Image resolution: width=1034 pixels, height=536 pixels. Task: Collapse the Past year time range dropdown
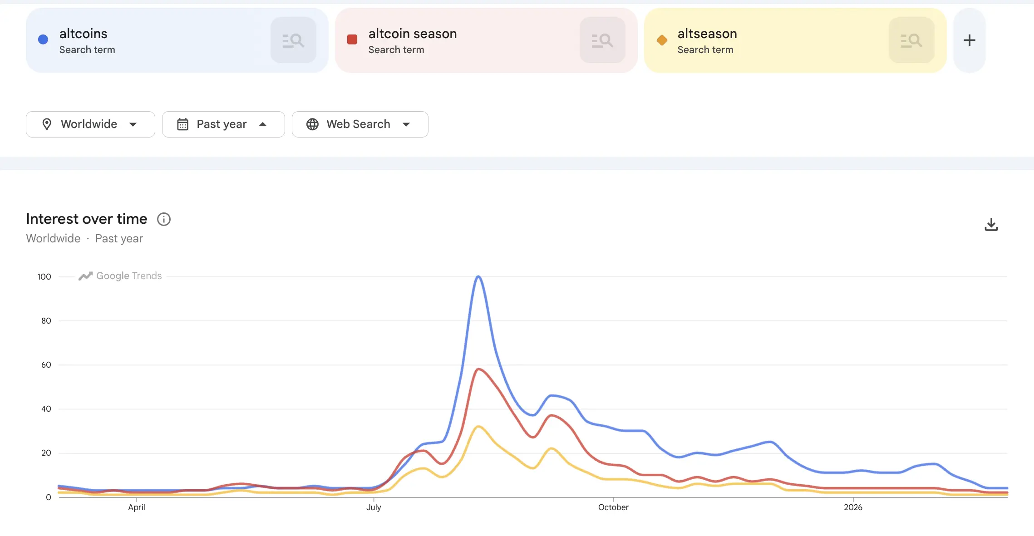point(223,124)
